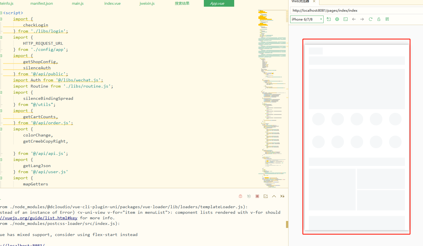This screenshot has width=423, height=246.
Task: Click '@/api/user.js' import path
Action: coord(50,172)
